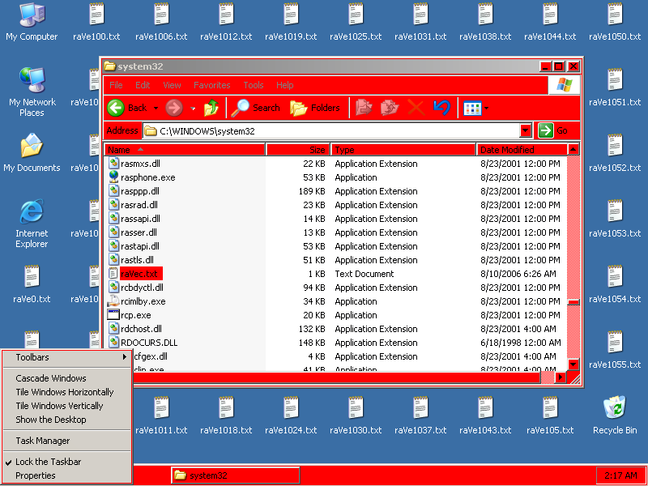Click the vertical scrollbar thumb
Screen dimensions: 648x486
point(573,302)
